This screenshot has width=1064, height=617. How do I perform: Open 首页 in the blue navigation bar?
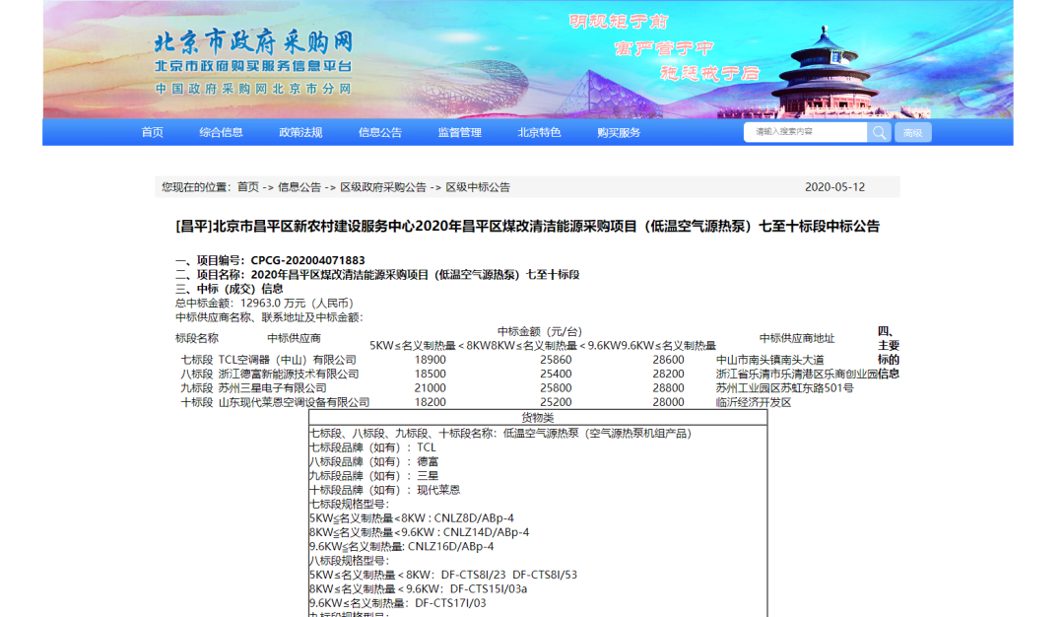click(152, 133)
